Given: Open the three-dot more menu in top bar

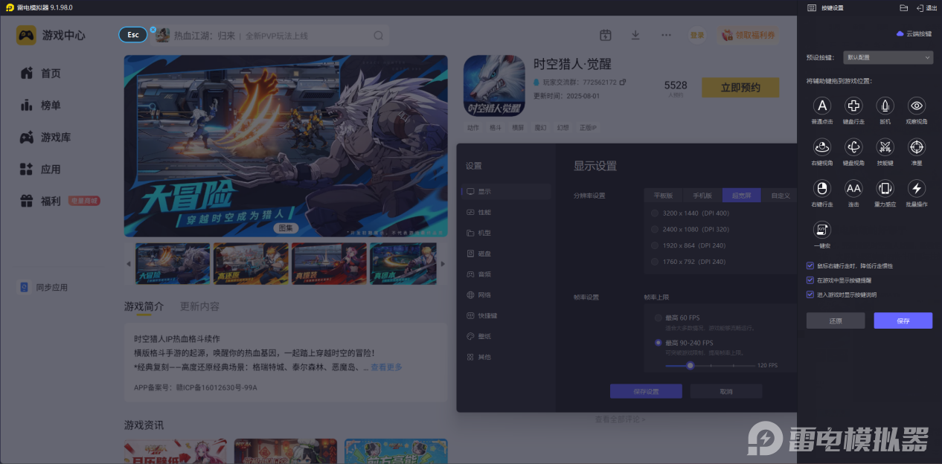Looking at the screenshot, I should [x=666, y=35].
